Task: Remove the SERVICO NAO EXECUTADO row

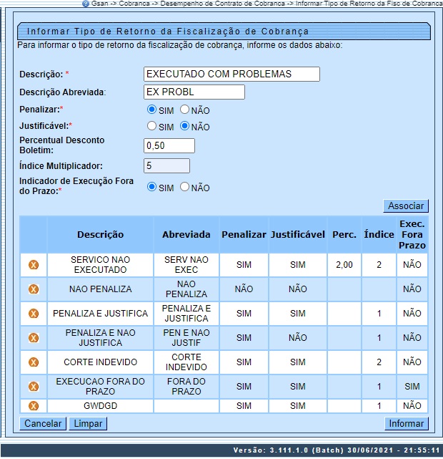Action: pyautogui.click(x=33, y=265)
